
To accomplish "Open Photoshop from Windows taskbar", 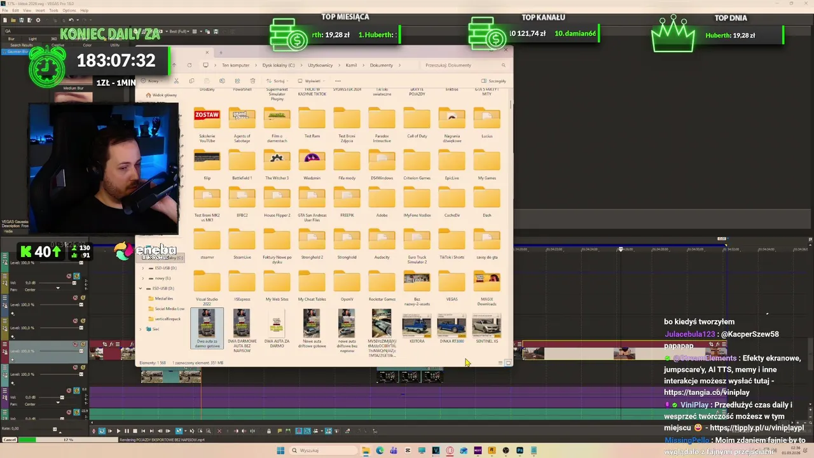I will [x=520, y=450].
